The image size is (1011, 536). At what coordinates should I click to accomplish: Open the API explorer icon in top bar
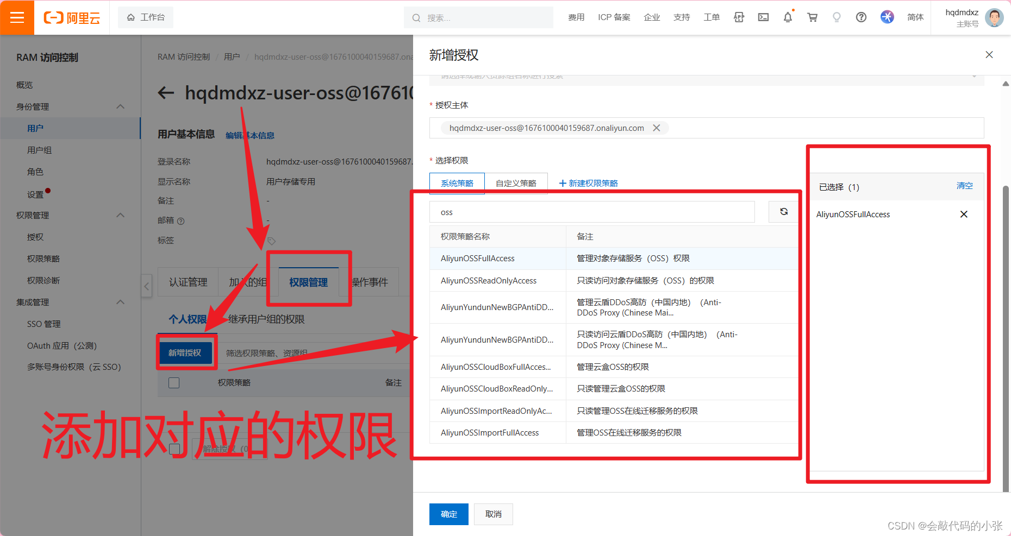pyautogui.click(x=739, y=17)
